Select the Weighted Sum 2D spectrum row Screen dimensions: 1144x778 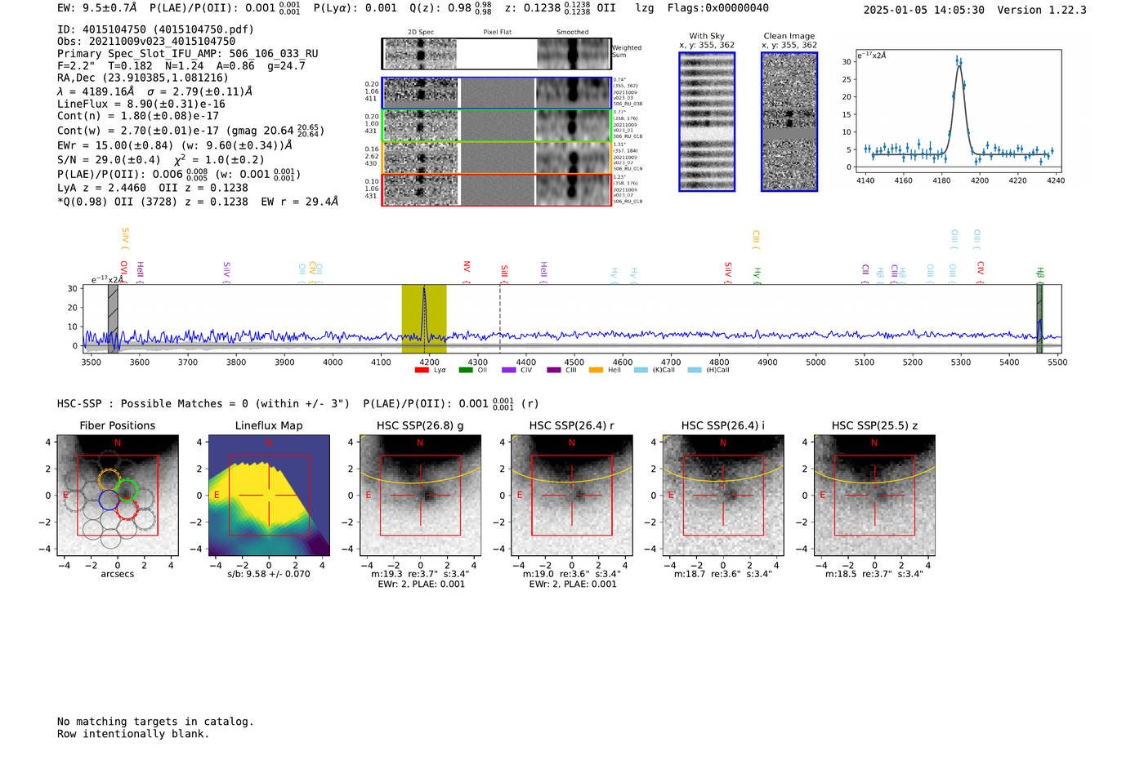click(496, 54)
